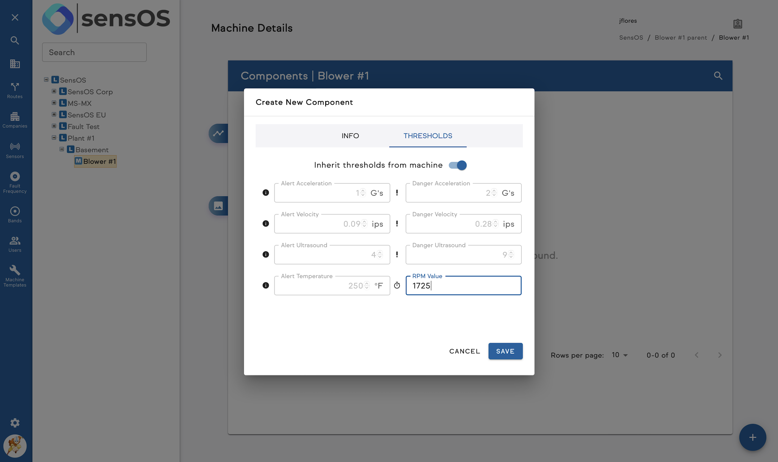Open the Rows per page dropdown

[620, 355]
